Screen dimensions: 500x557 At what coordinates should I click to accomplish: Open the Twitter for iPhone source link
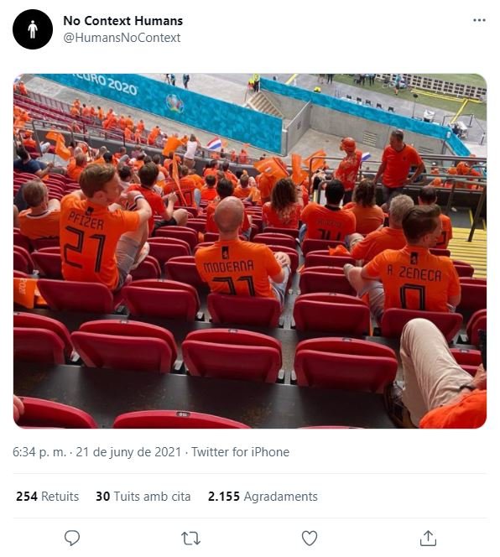pos(240,452)
